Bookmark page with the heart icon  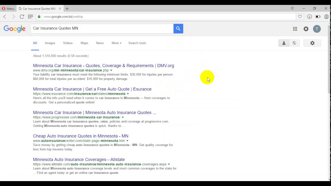300,17
